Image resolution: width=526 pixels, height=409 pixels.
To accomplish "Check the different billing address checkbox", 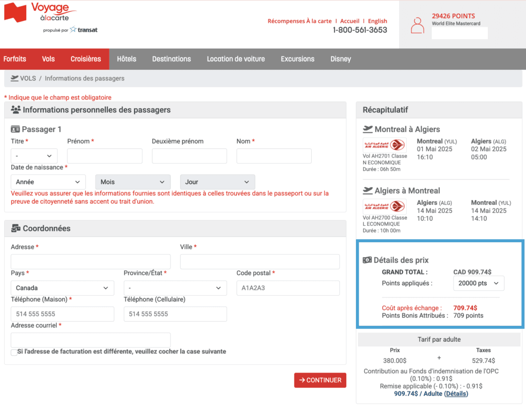I will [14, 353].
